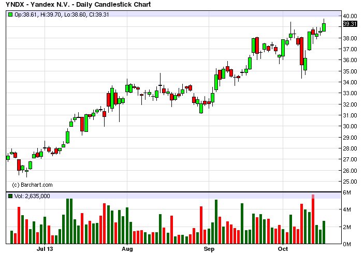Viewport: 364px width, 255px height.
Task: Click the 4M volume axis label
Action: pos(347,209)
